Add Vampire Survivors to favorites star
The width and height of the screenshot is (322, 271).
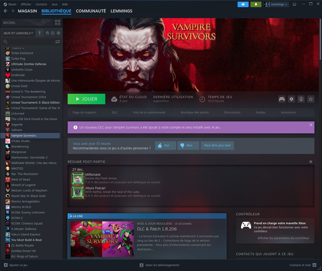coord(311,99)
